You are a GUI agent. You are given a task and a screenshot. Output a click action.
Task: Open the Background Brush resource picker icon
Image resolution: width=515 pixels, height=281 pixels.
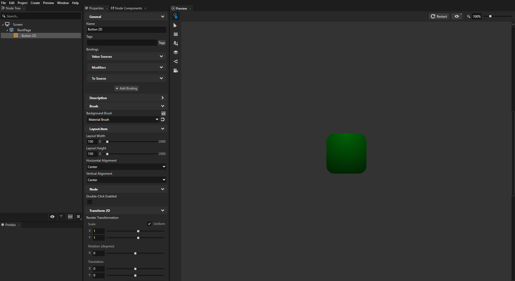pyautogui.click(x=163, y=113)
